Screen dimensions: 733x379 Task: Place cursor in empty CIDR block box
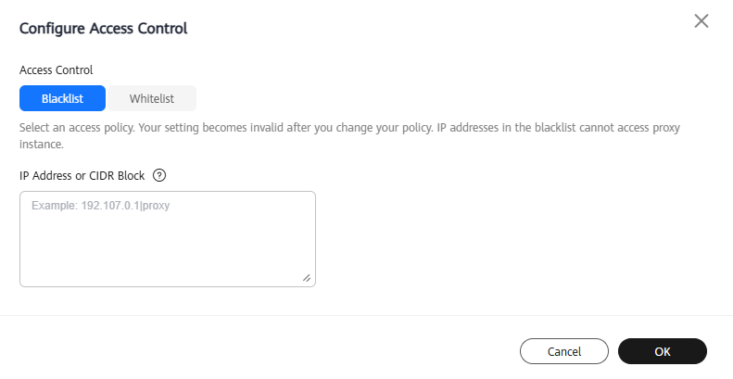click(168, 239)
